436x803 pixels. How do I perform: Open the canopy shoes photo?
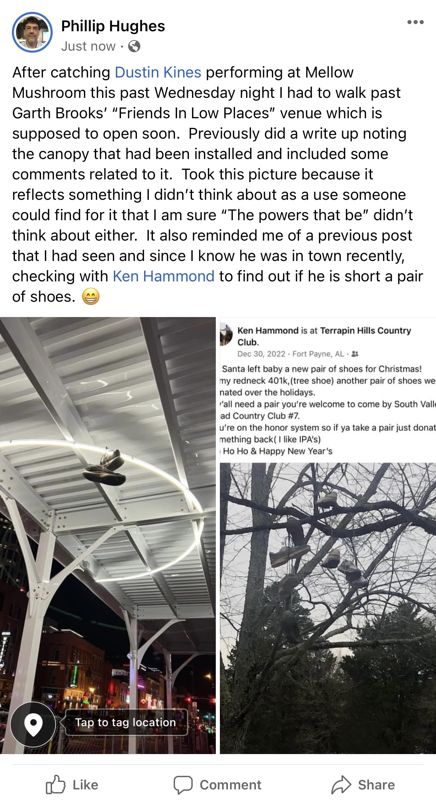click(108, 536)
